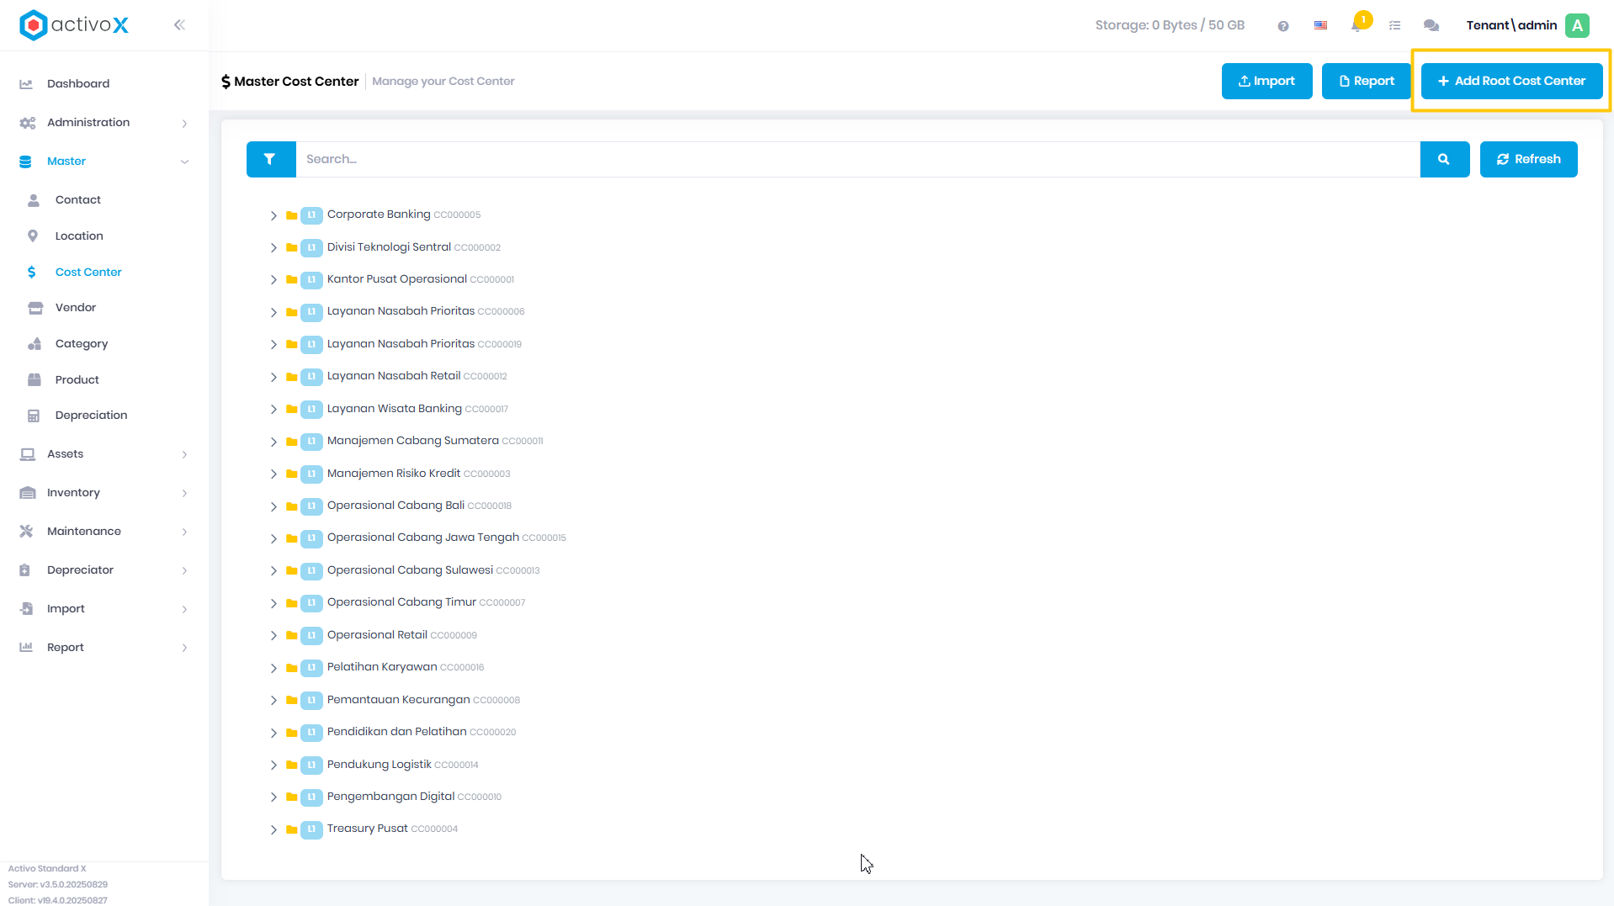The width and height of the screenshot is (1614, 906).
Task: Click the Refresh button
Action: pyautogui.click(x=1528, y=159)
